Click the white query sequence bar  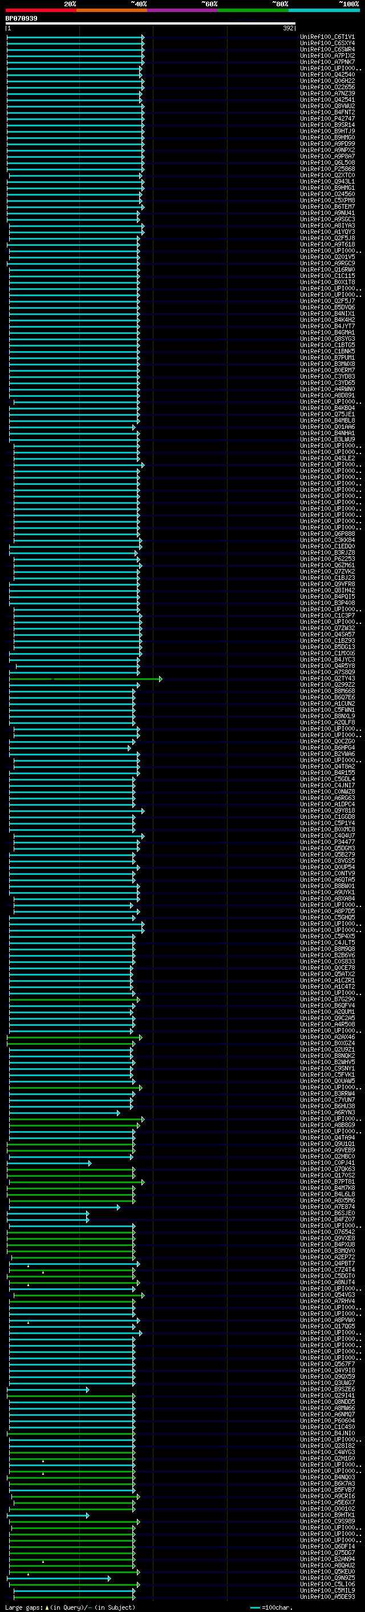151,24
